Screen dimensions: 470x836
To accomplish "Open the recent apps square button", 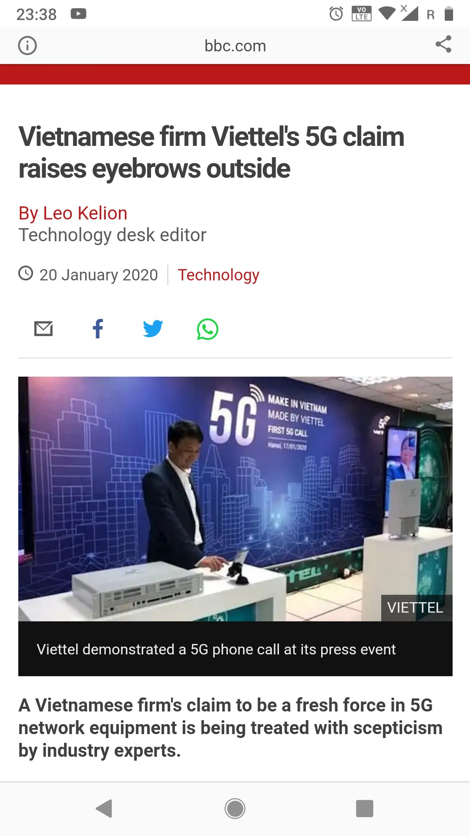I will click(365, 809).
